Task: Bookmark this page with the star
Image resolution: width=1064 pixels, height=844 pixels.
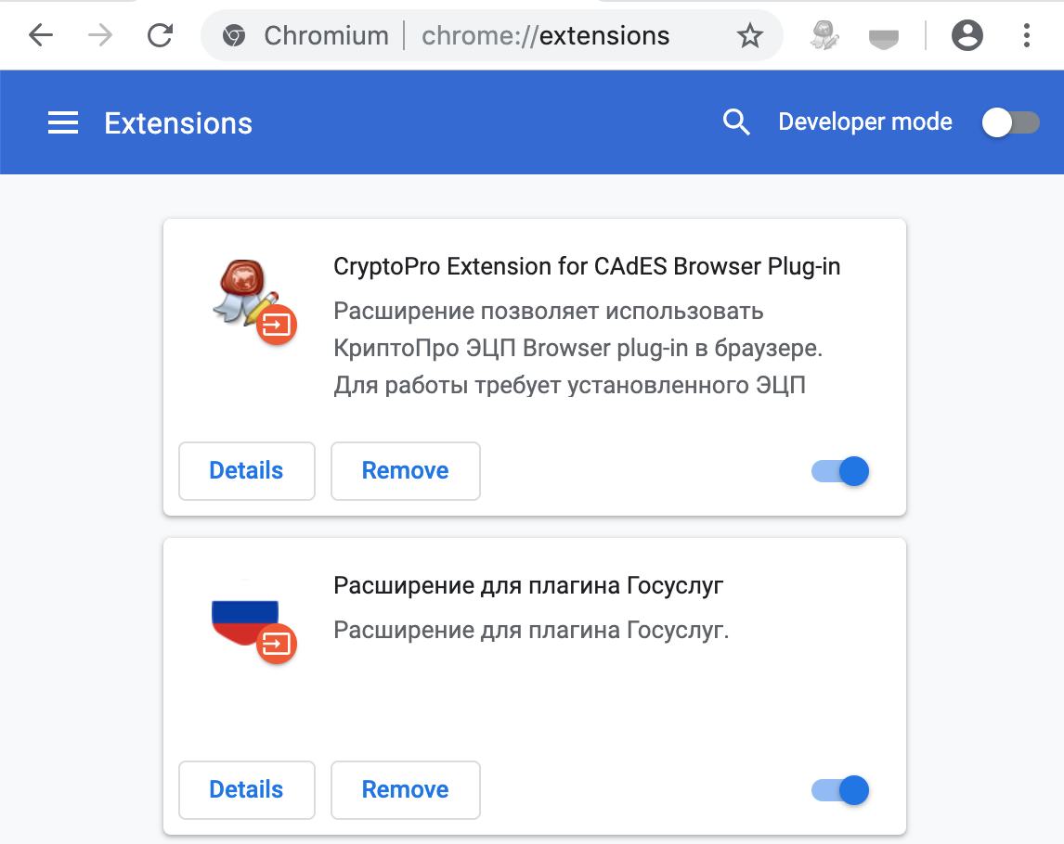Action: (749, 36)
